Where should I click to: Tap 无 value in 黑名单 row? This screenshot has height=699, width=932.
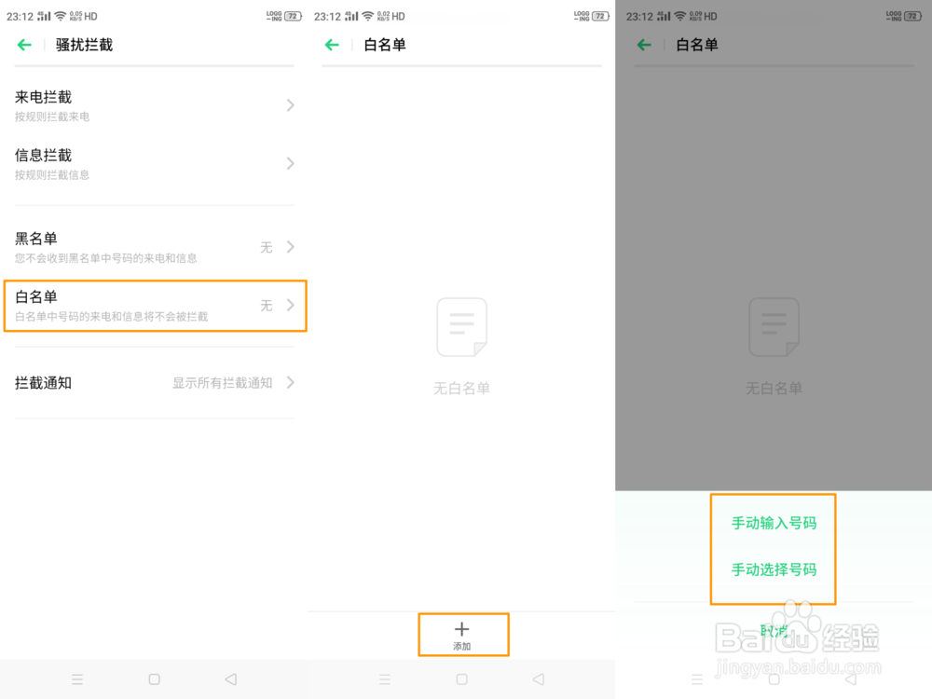(267, 247)
